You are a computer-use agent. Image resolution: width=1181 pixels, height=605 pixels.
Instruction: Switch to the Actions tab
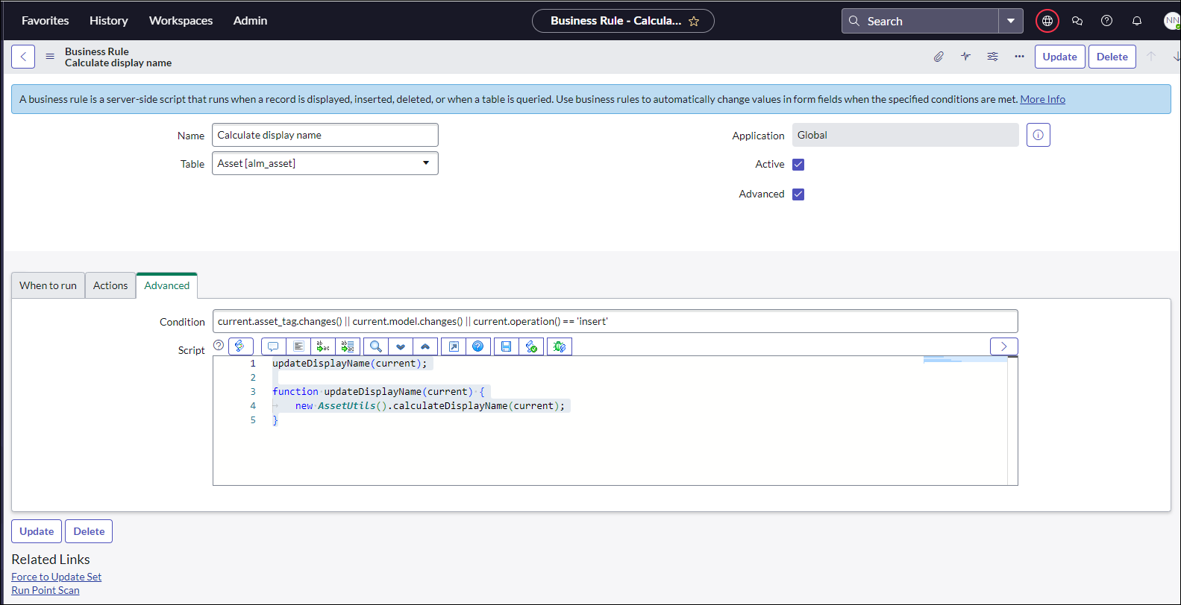110,285
